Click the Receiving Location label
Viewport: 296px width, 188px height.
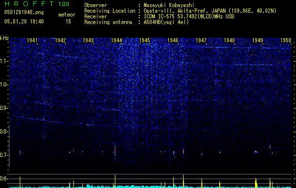pos(110,11)
